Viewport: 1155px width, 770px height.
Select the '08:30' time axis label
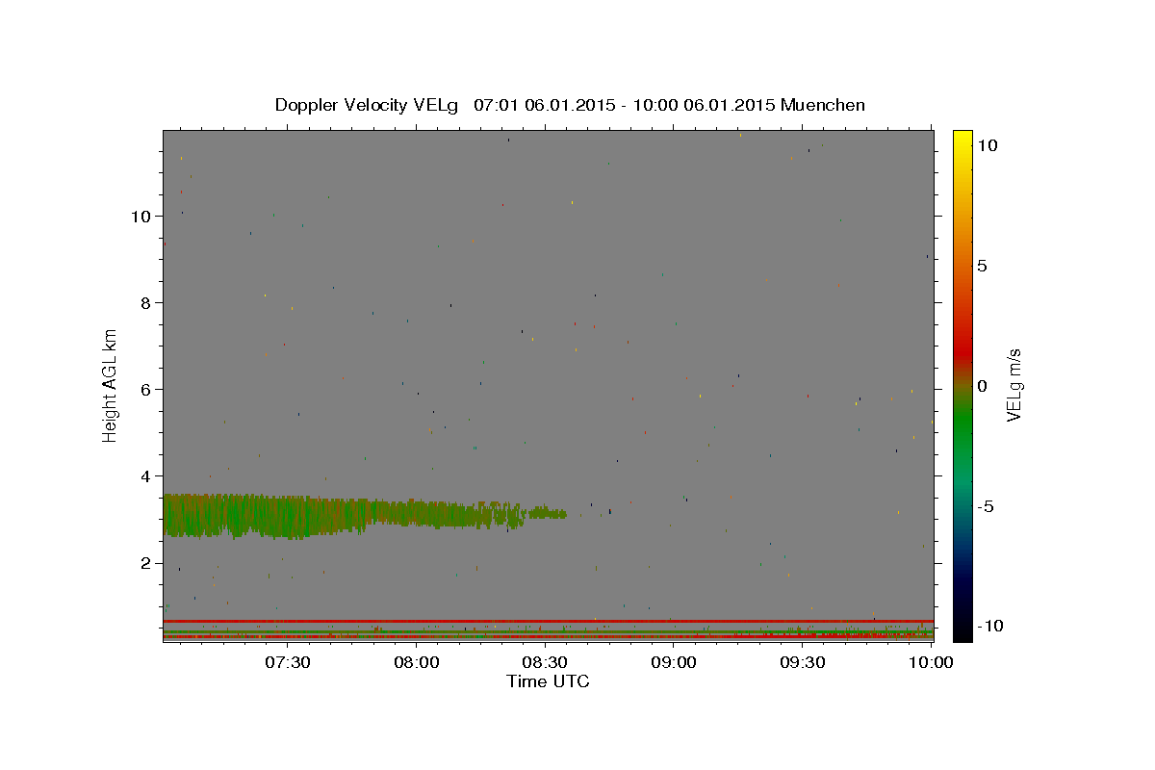point(545,662)
